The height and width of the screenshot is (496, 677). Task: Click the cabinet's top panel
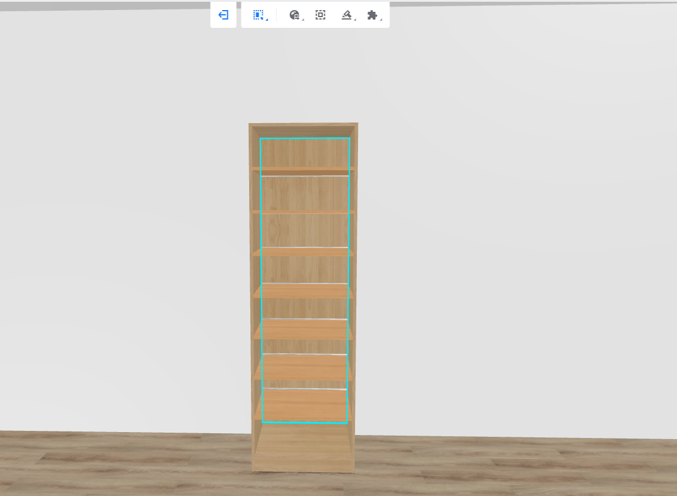tap(303, 125)
